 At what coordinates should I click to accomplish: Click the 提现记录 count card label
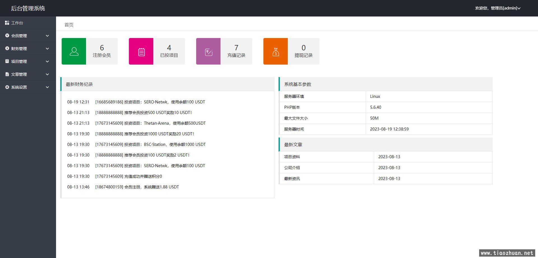303,55
